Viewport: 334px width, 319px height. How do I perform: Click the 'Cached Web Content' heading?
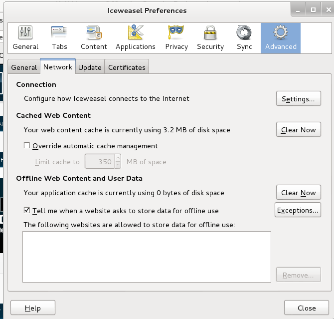coord(53,115)
